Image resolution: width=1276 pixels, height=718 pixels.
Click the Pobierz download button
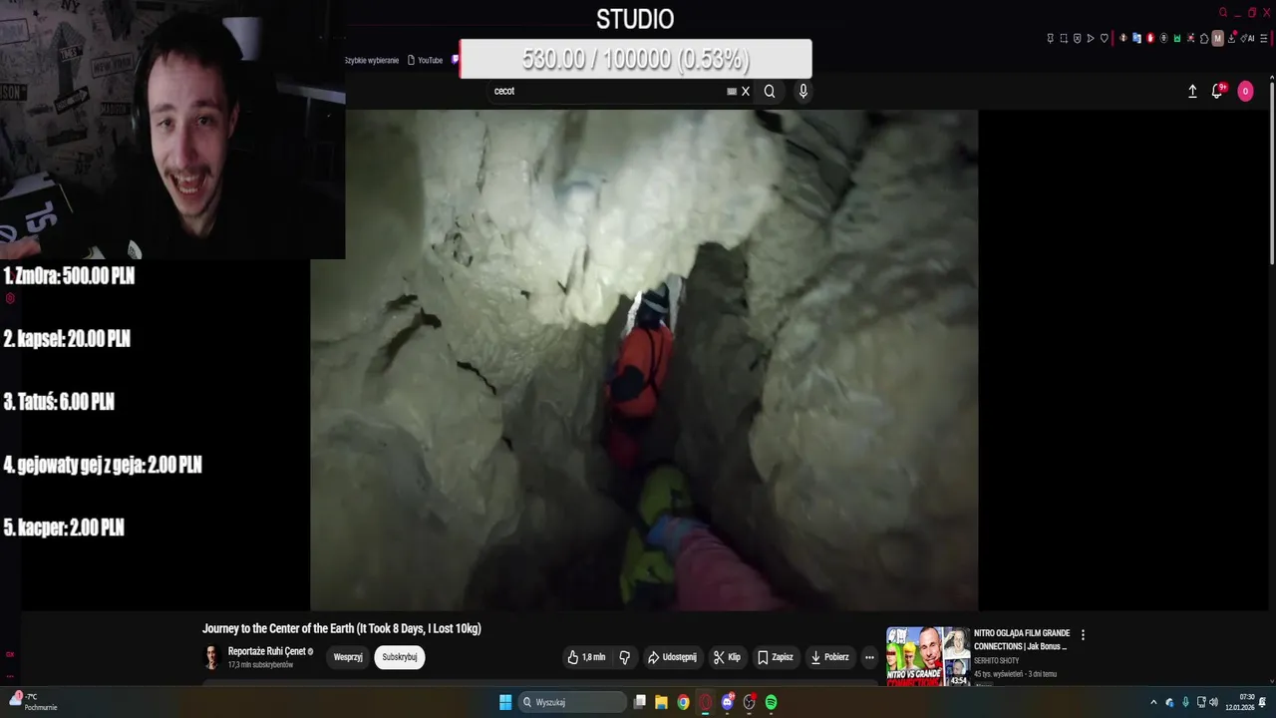pos(830,657)
